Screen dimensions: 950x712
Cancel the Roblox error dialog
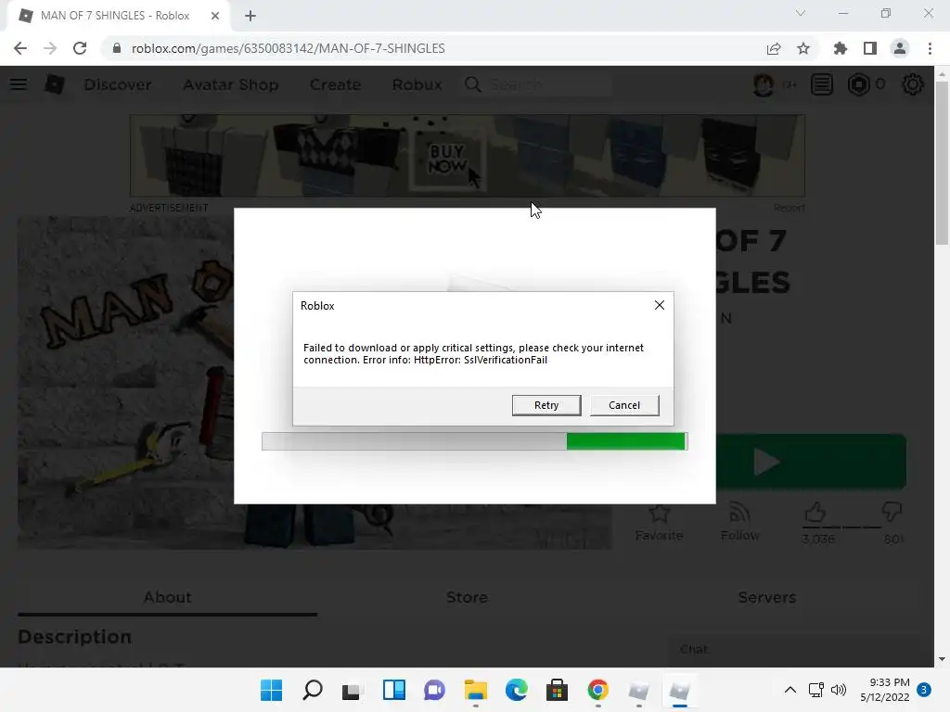tap(624, 405)
